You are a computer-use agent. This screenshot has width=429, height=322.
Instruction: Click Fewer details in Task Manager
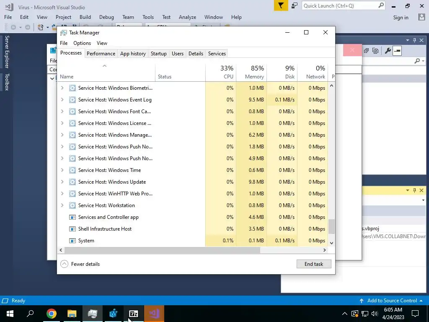point(80,264)
